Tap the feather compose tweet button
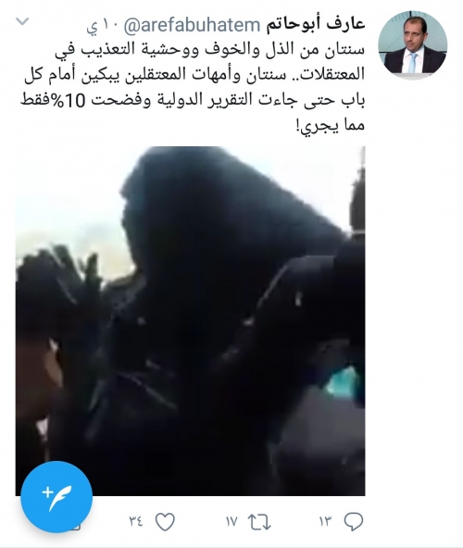The width and height of the screenshot is (463, 548). pos(56,496)
